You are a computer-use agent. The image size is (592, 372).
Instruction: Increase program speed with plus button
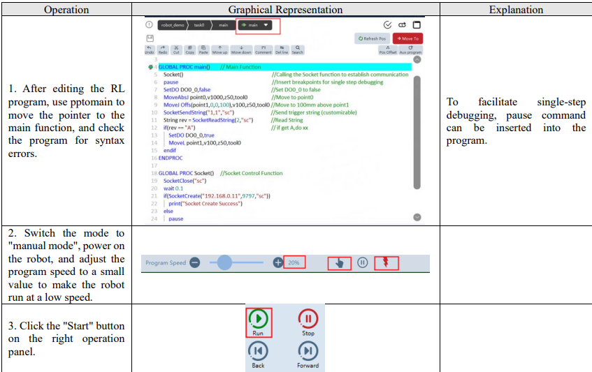pos(278,262)
